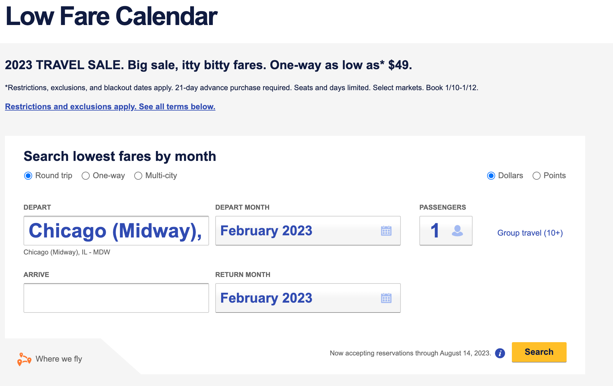The image size is (613, 386).
Task: Select the Round trip radio button
Action: [x=28, y=175]
